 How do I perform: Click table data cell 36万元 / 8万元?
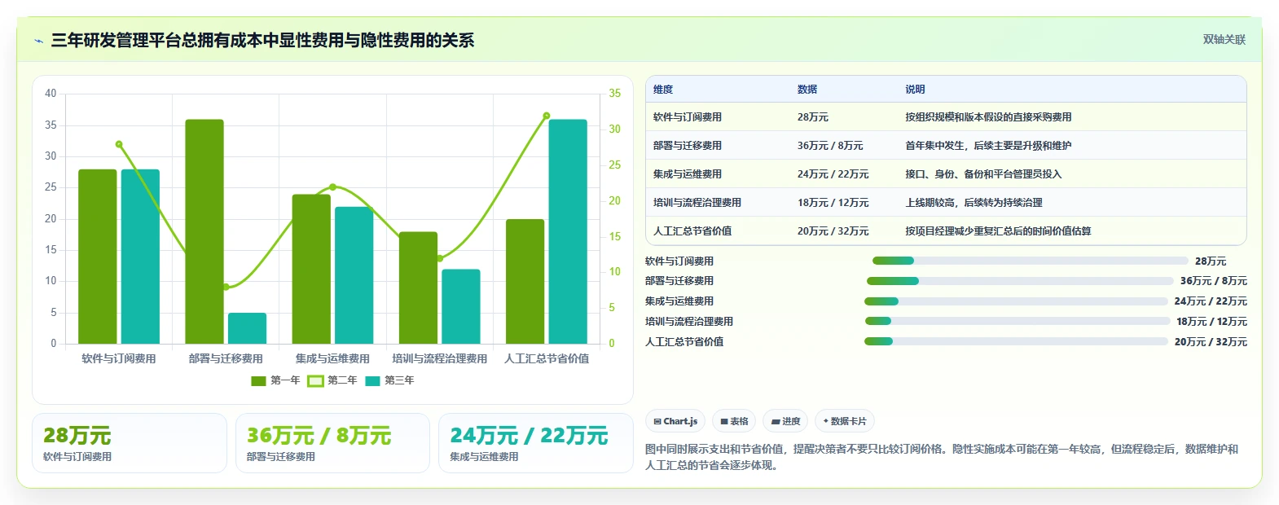coord(830,146)
